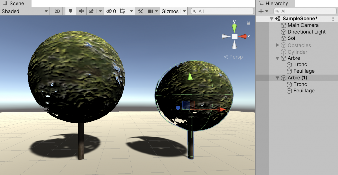Click the green Y axis gizmo cone
Viewport: 338px width, 175px height.
pos(234,27)
